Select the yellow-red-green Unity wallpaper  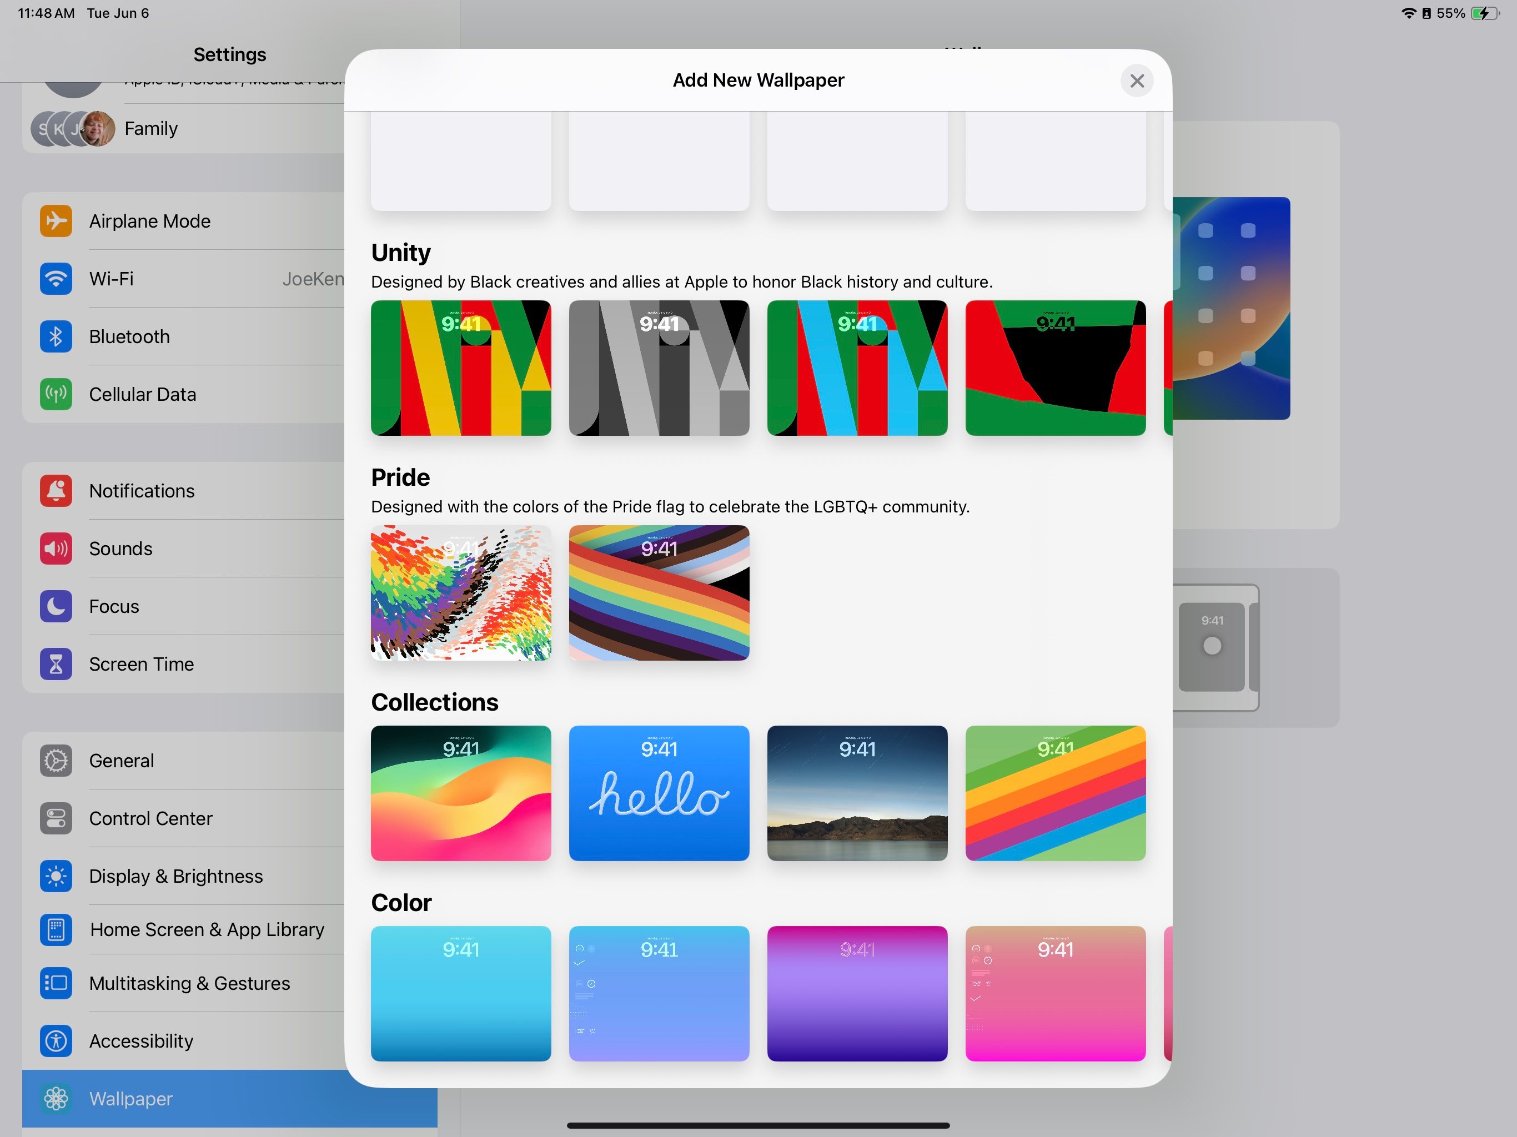tap(461, 368)
